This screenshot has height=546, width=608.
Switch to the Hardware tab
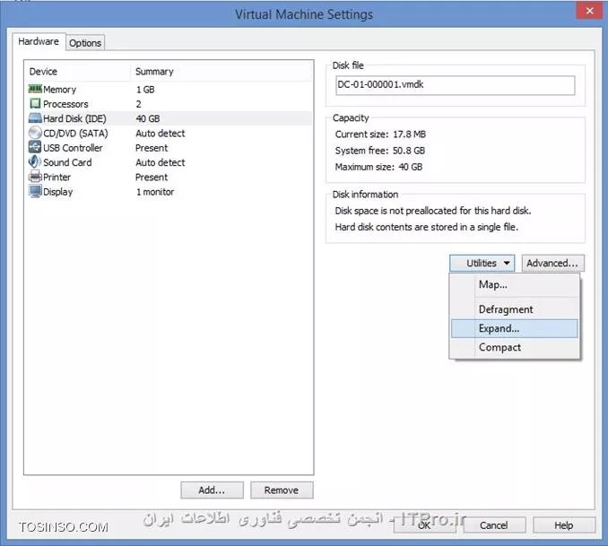tap(39, 41)
